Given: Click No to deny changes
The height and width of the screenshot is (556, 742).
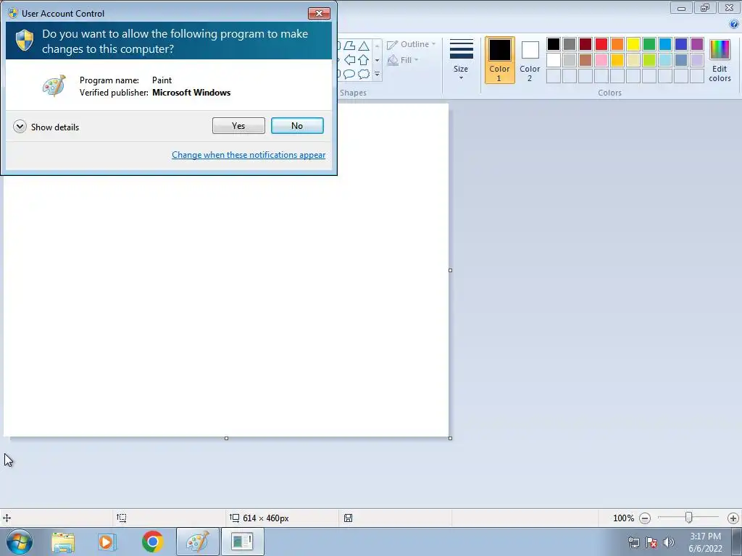Looking at the screenshot, I should [297, 126].
